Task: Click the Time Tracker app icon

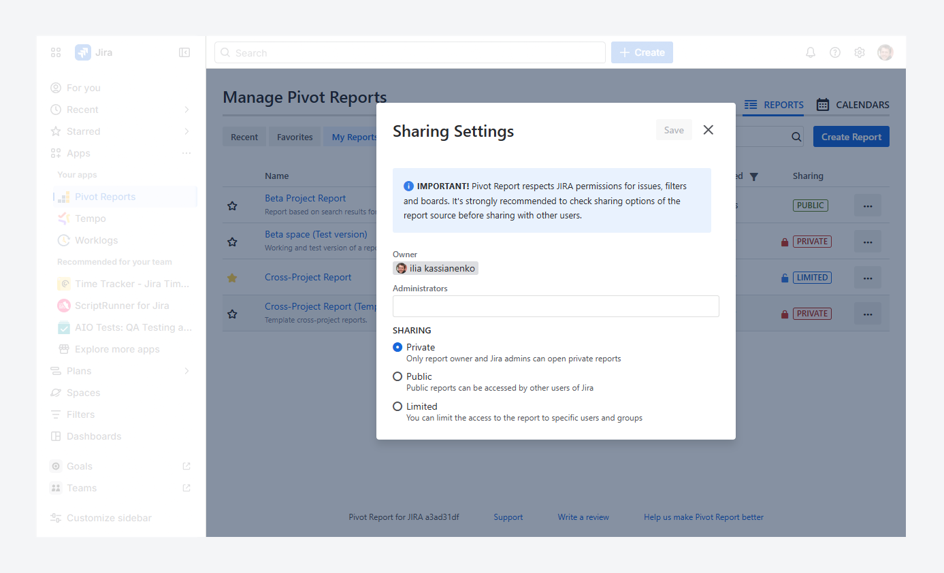Action: click(x=64, y=284)
